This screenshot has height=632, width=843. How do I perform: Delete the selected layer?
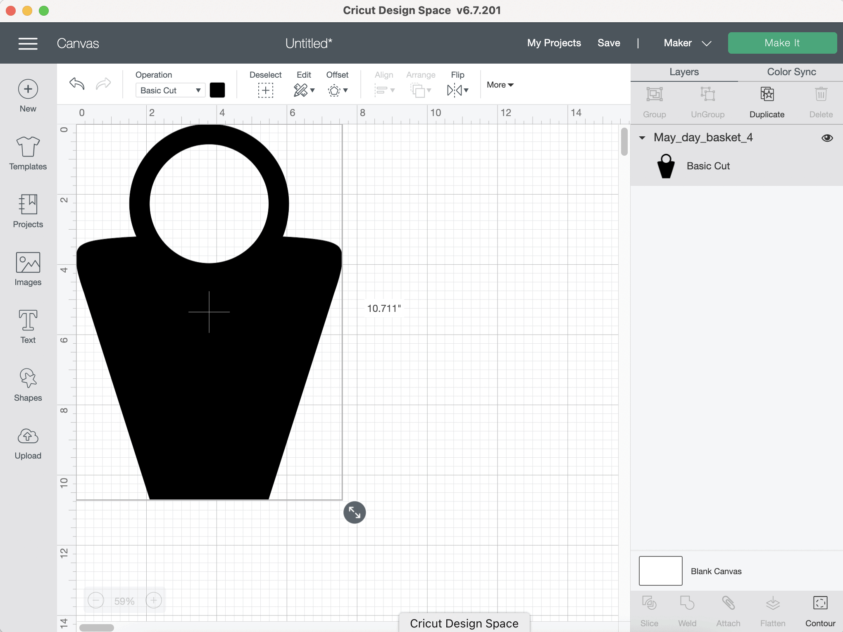[x=821, y=95]
